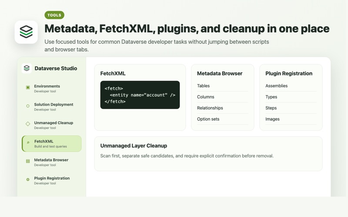Click the FetchXML magnifier icon in sidebar
Image resolution: width=348 pixels, height=217 pixels.
tap(28, 143)
